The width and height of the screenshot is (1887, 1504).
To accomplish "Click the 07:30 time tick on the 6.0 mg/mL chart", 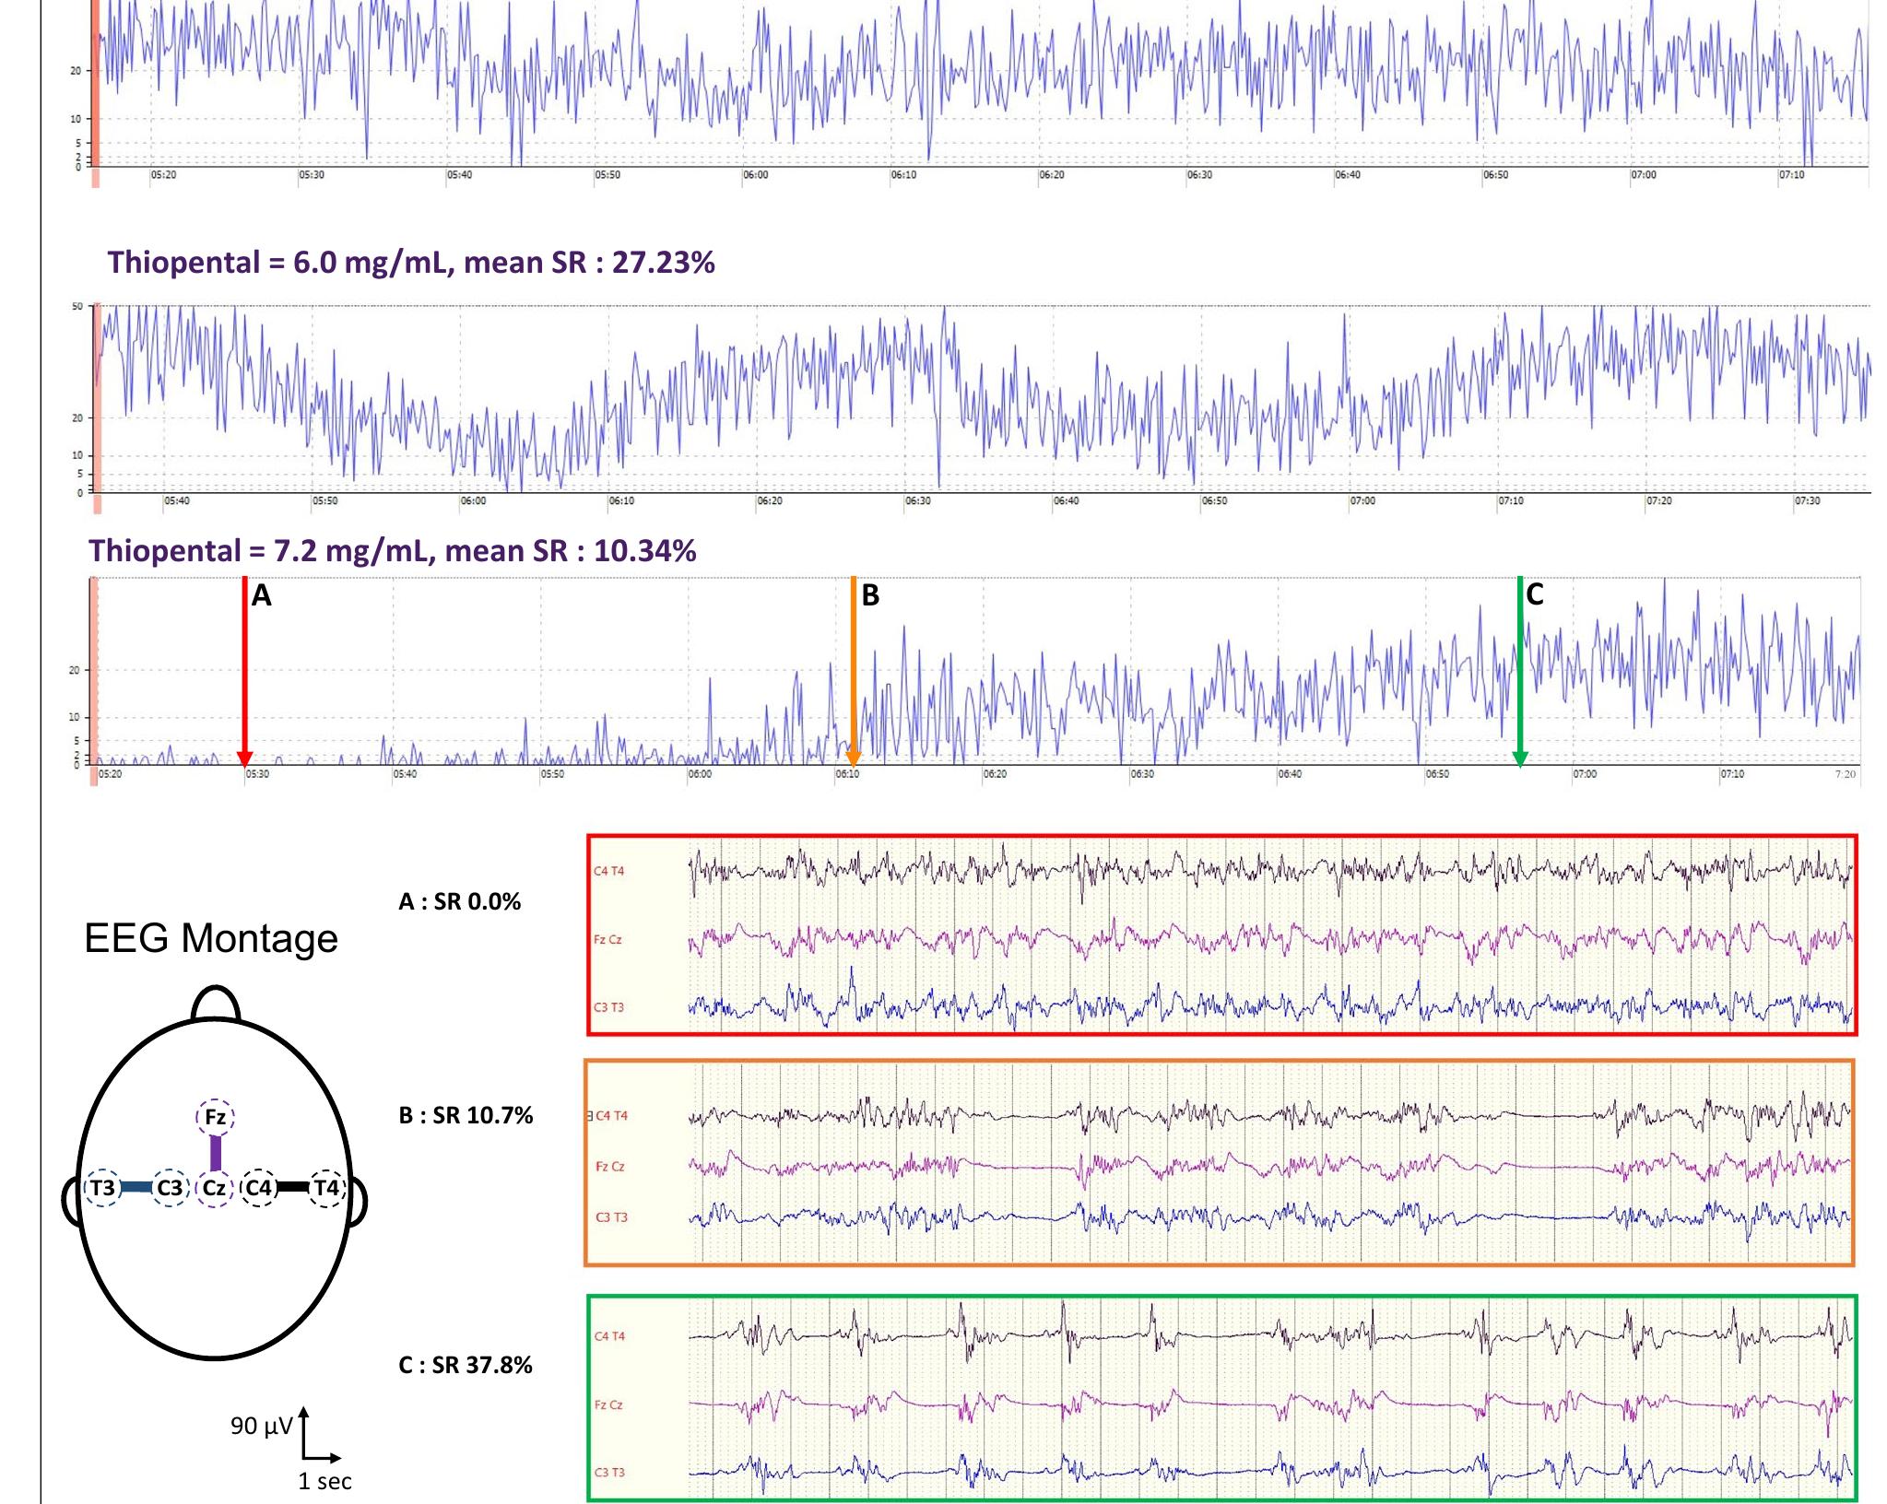I will tap(1807, 501).
